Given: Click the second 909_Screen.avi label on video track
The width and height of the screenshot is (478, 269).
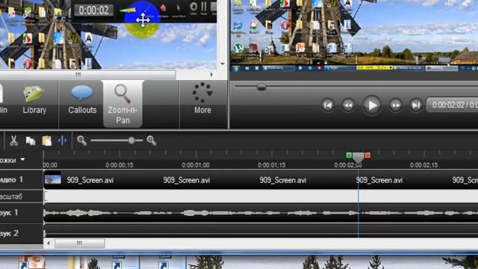Looking at the screenshot, I should (186, 180).
